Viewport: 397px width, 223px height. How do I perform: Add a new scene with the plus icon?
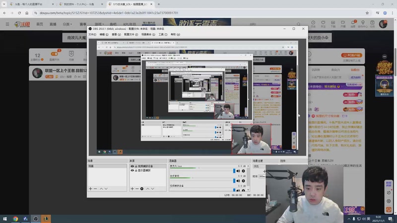coord(90,189)
